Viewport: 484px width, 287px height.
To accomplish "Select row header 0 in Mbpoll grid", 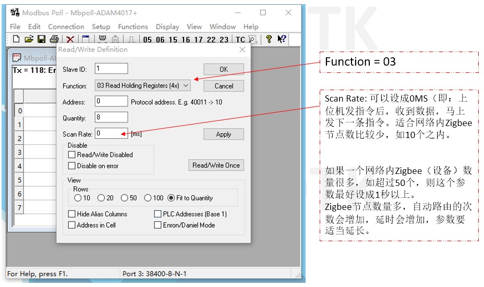I will (x=19, y=110).
